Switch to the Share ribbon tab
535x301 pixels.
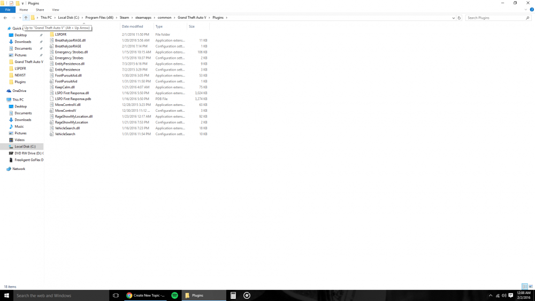(40, 10)
